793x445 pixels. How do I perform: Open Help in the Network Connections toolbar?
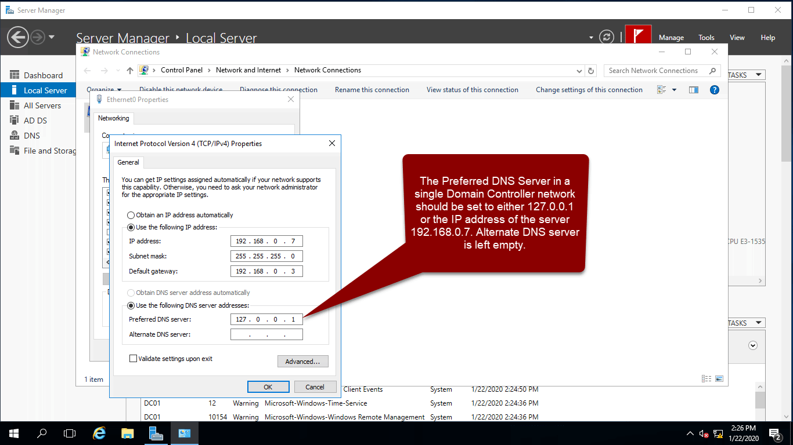click(x=715, y=90)
